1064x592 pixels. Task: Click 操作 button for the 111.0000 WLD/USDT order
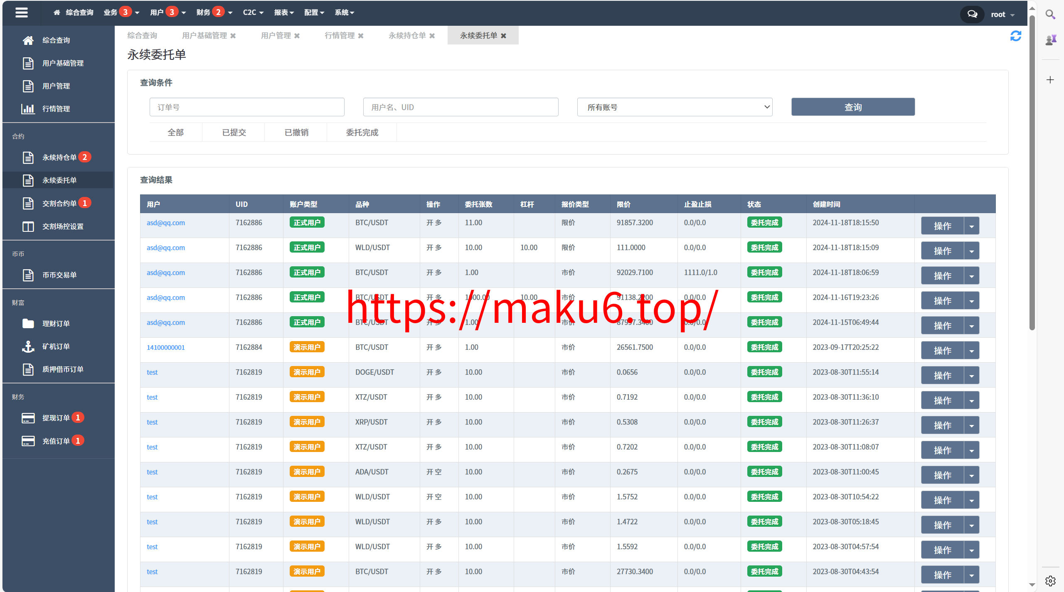click(x=942, y=251)
